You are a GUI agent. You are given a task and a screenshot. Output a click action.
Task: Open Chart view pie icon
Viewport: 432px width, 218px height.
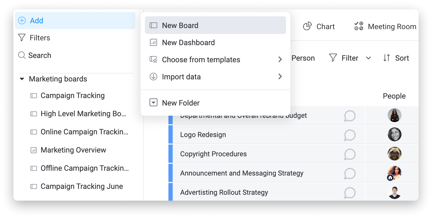click(307, 26)
